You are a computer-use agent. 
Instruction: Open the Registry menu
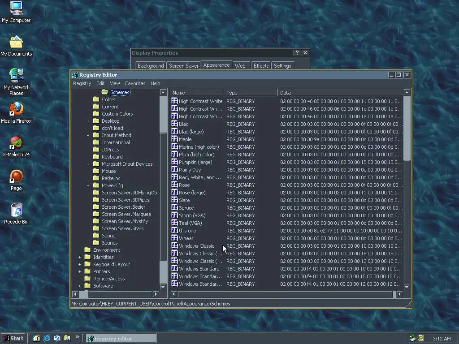click(82, 83)
